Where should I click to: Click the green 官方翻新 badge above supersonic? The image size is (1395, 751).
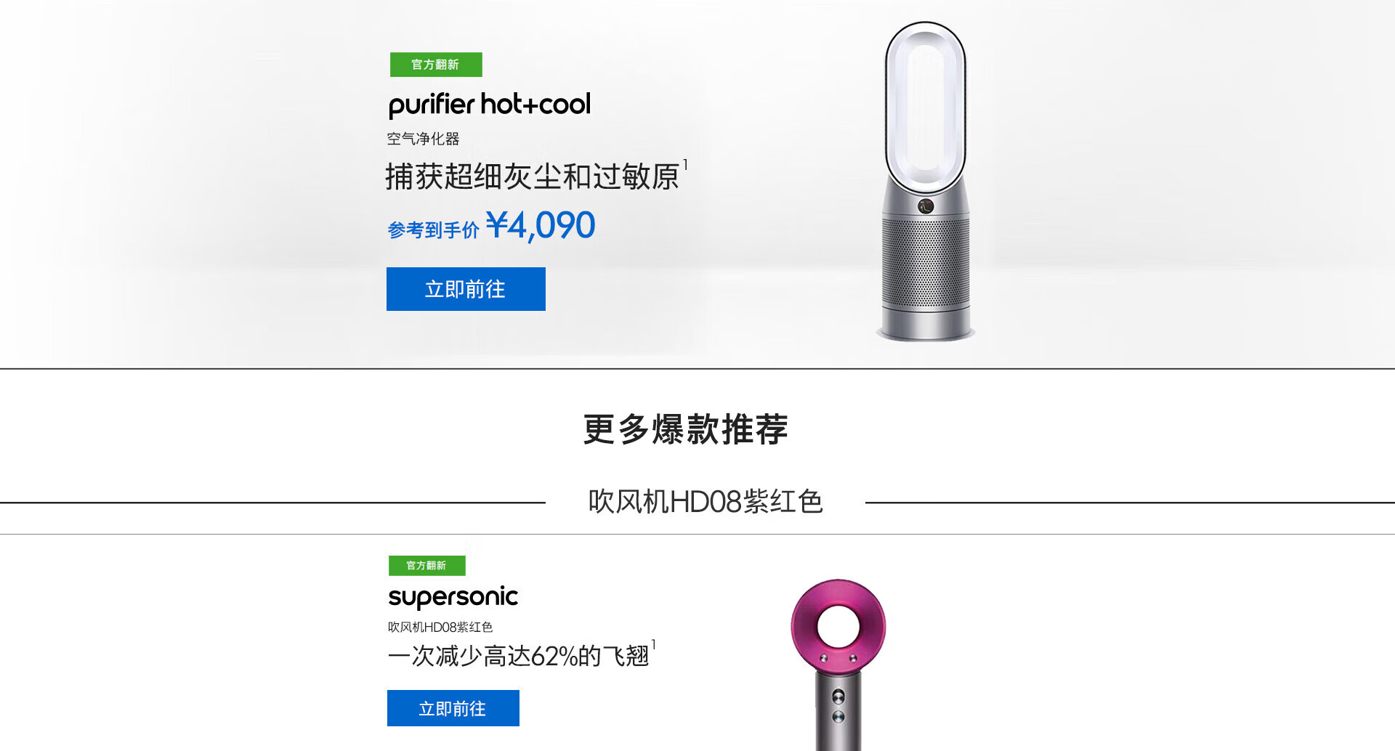point(426,565)
